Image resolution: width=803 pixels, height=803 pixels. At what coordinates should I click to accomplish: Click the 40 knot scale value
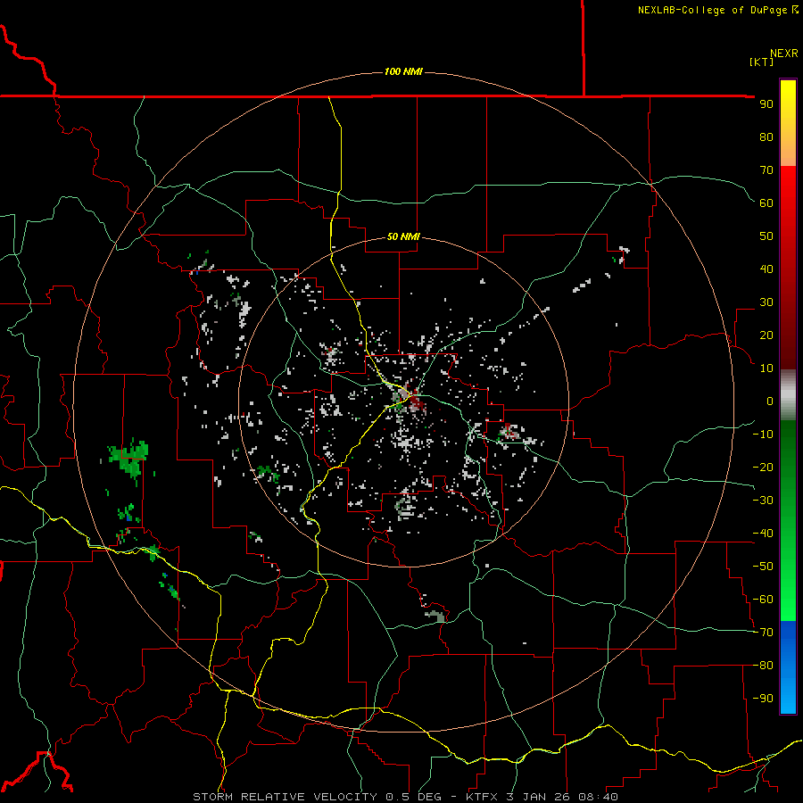(766, 269)
